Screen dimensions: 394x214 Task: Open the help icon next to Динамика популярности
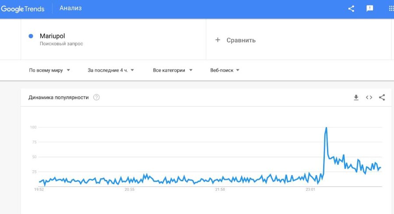pos(96,97)
